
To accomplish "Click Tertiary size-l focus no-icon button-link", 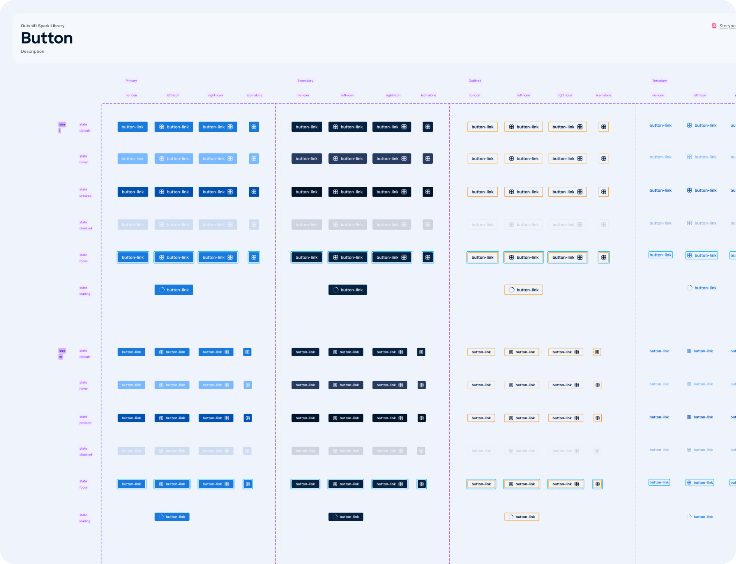I will pyautogui.click(x=661, y=255).
